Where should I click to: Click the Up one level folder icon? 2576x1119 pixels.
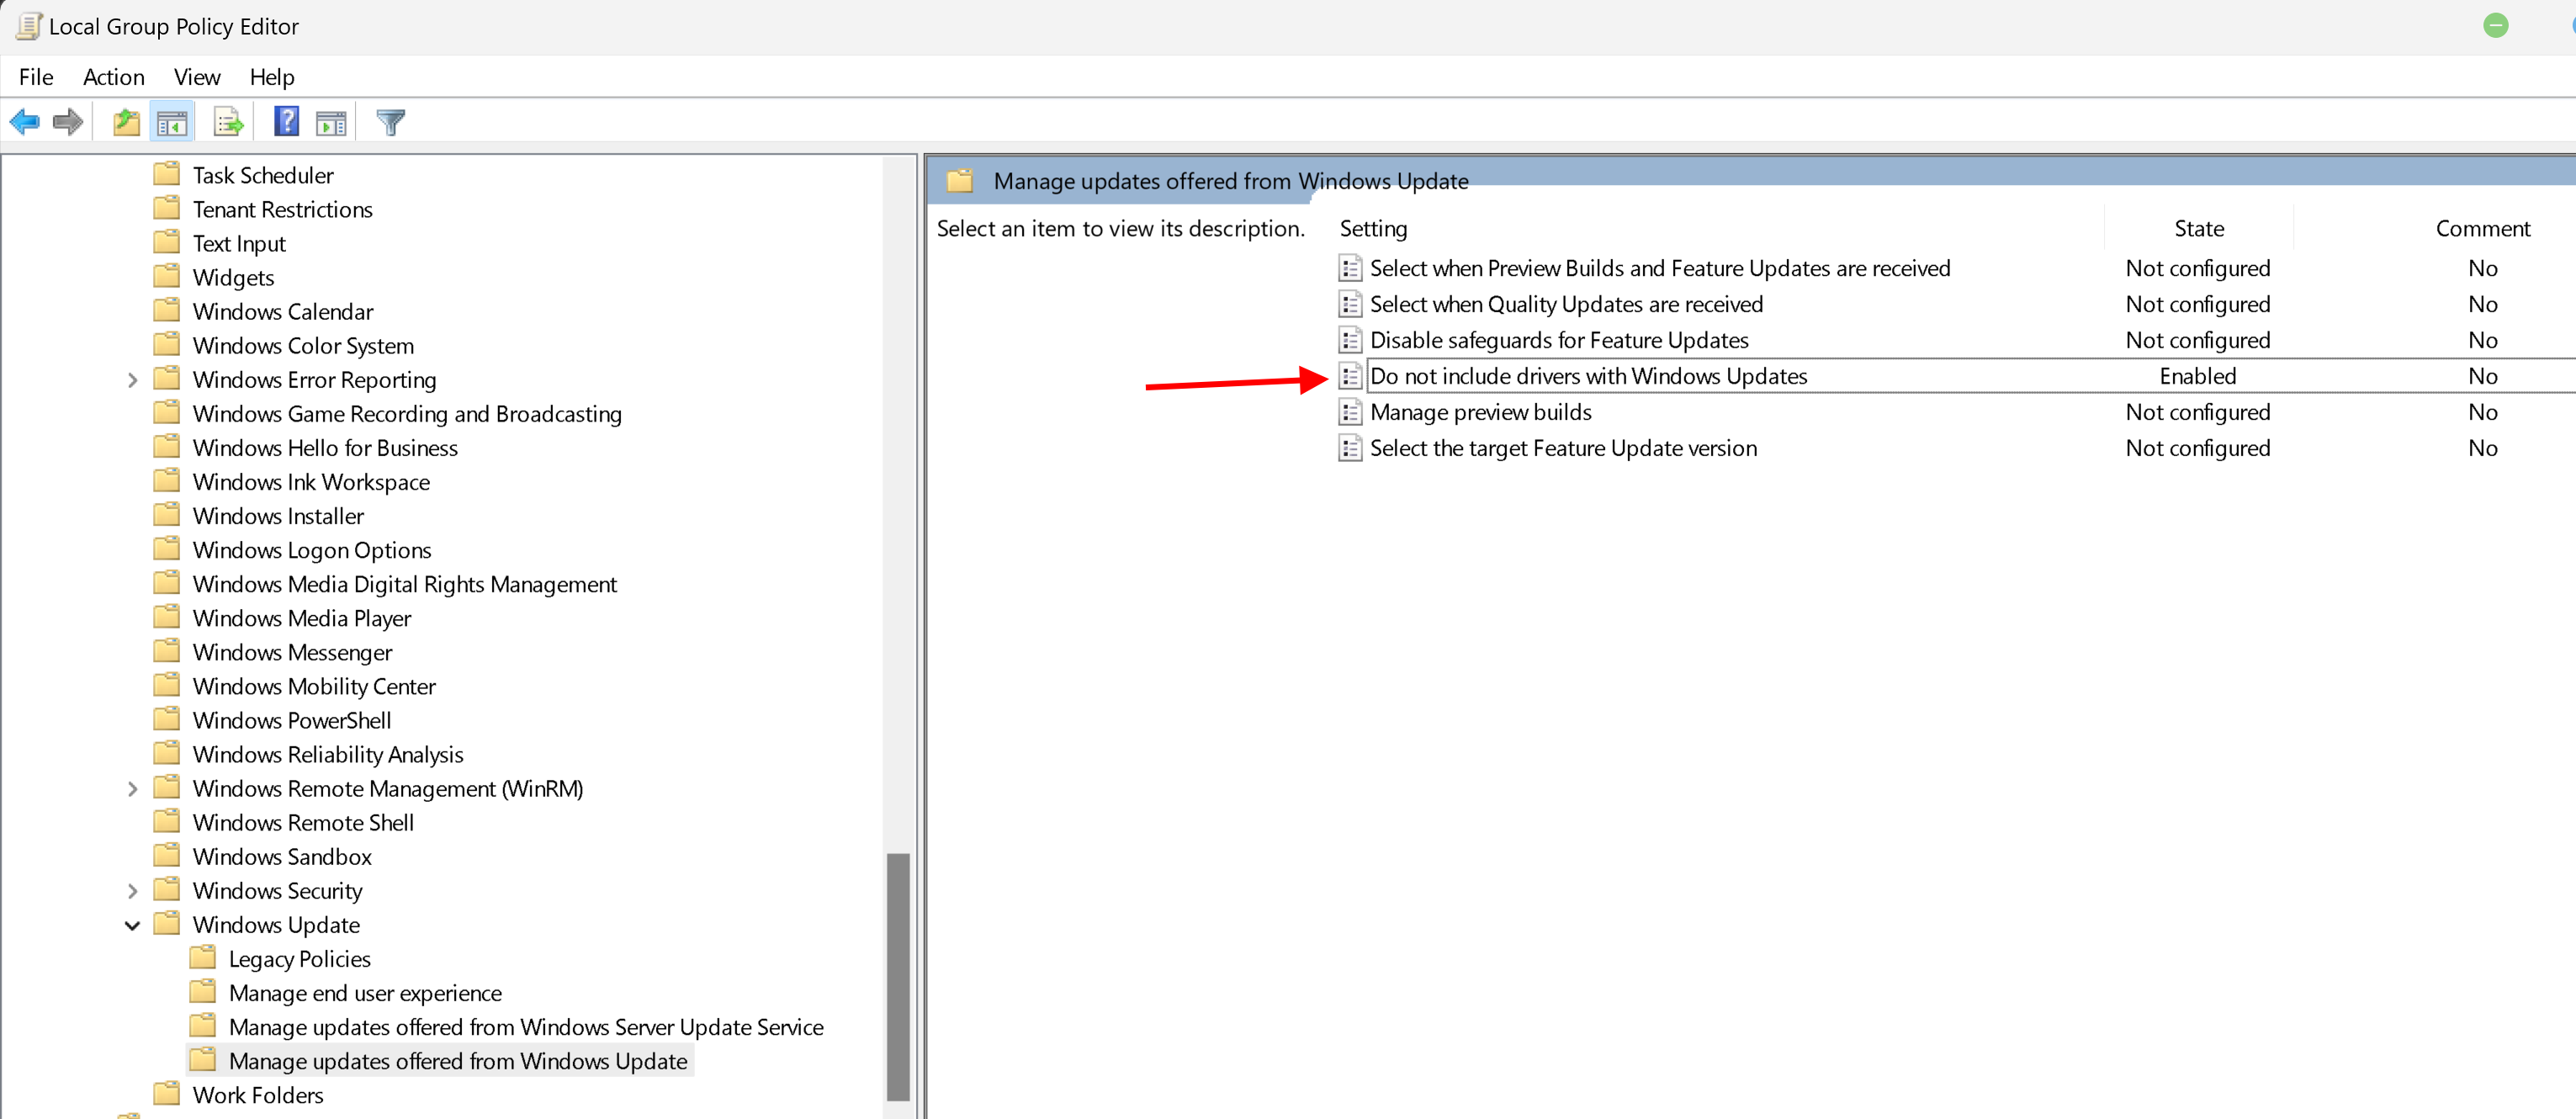click(126, 122)
